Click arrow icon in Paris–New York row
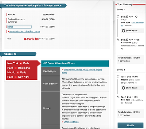 16,77
